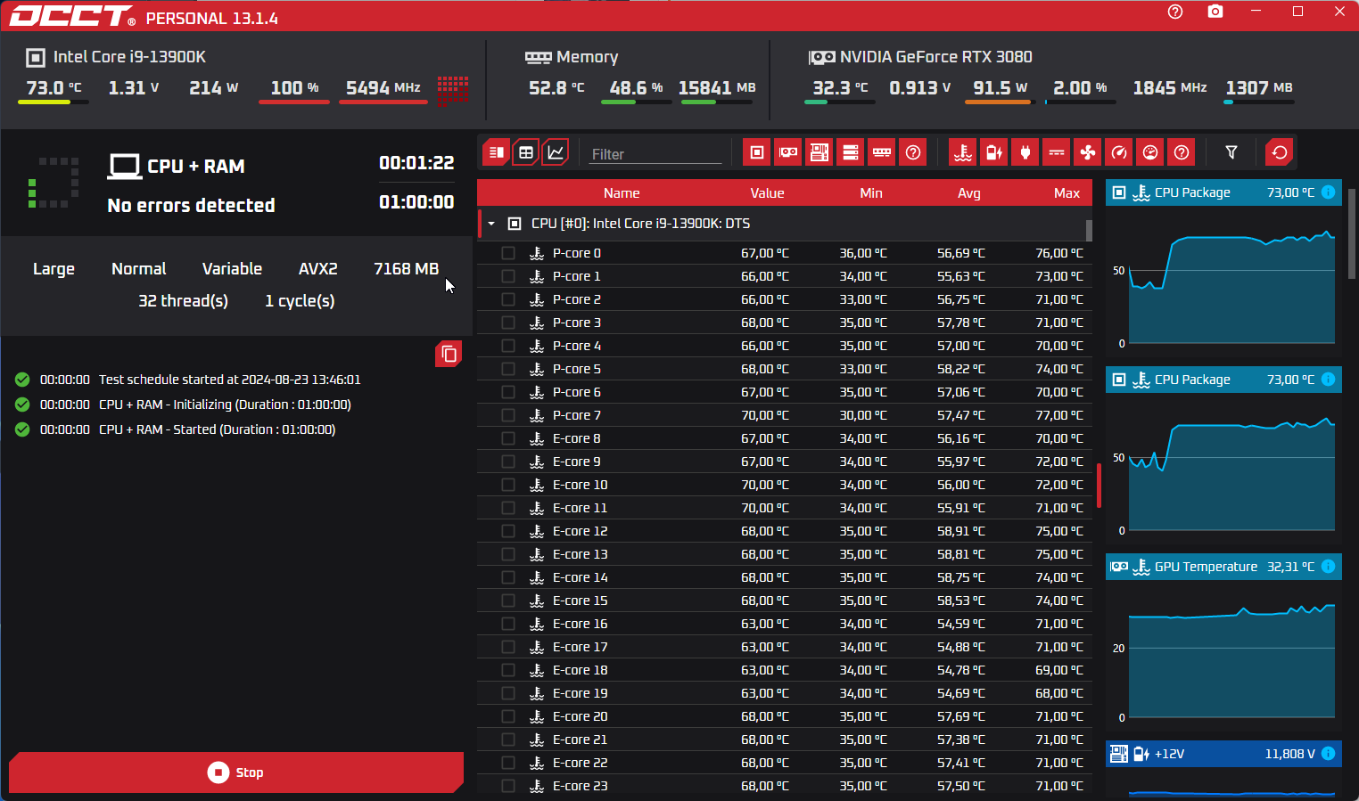The width and height of the screenshot is (1359, 801).
Task: Check the P-core 0 checkbox
Action: [x=508, y=253]
